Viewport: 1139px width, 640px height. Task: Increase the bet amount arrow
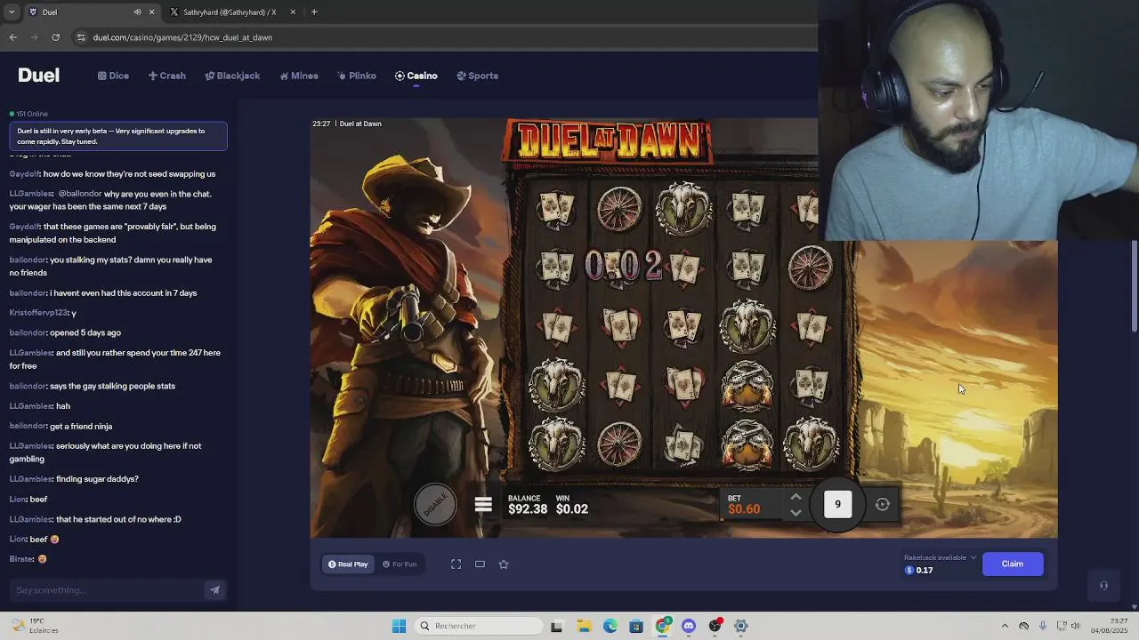[x=796, y=497]
